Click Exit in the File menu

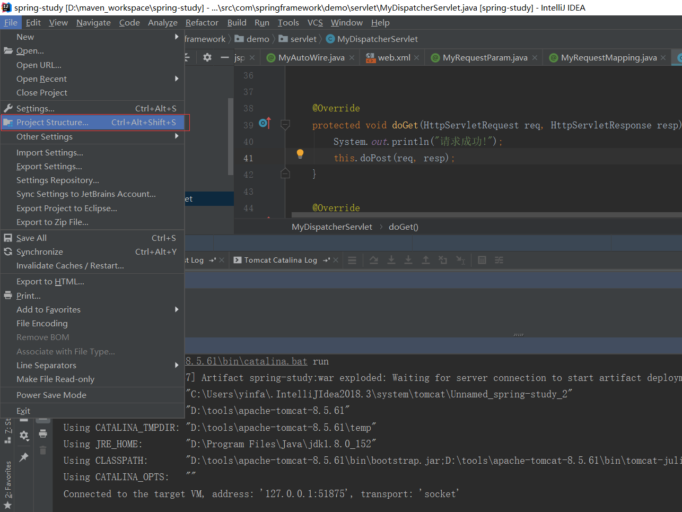tap(92, 411)
